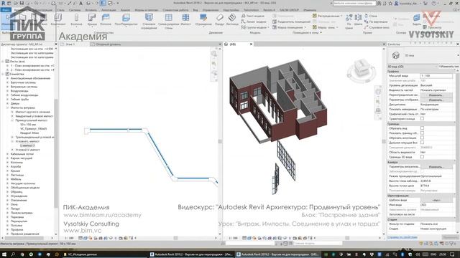Image resolution: width=460 pixels, height=258 pixels.
Task: Click the View Template <Нет> button
Action: (436, 200)
